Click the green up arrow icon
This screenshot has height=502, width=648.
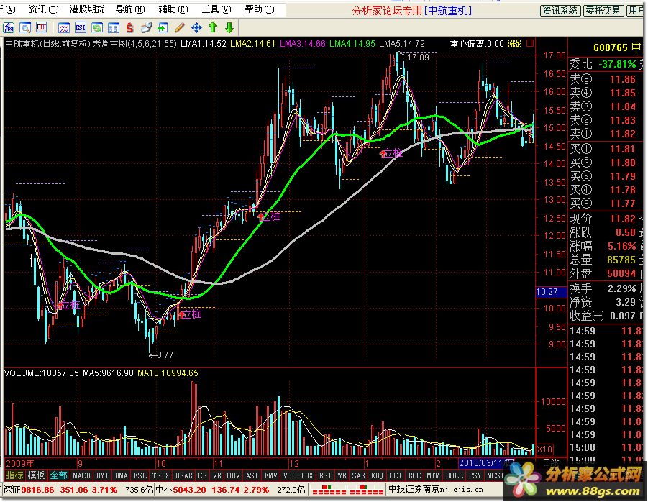pos(213,27)
